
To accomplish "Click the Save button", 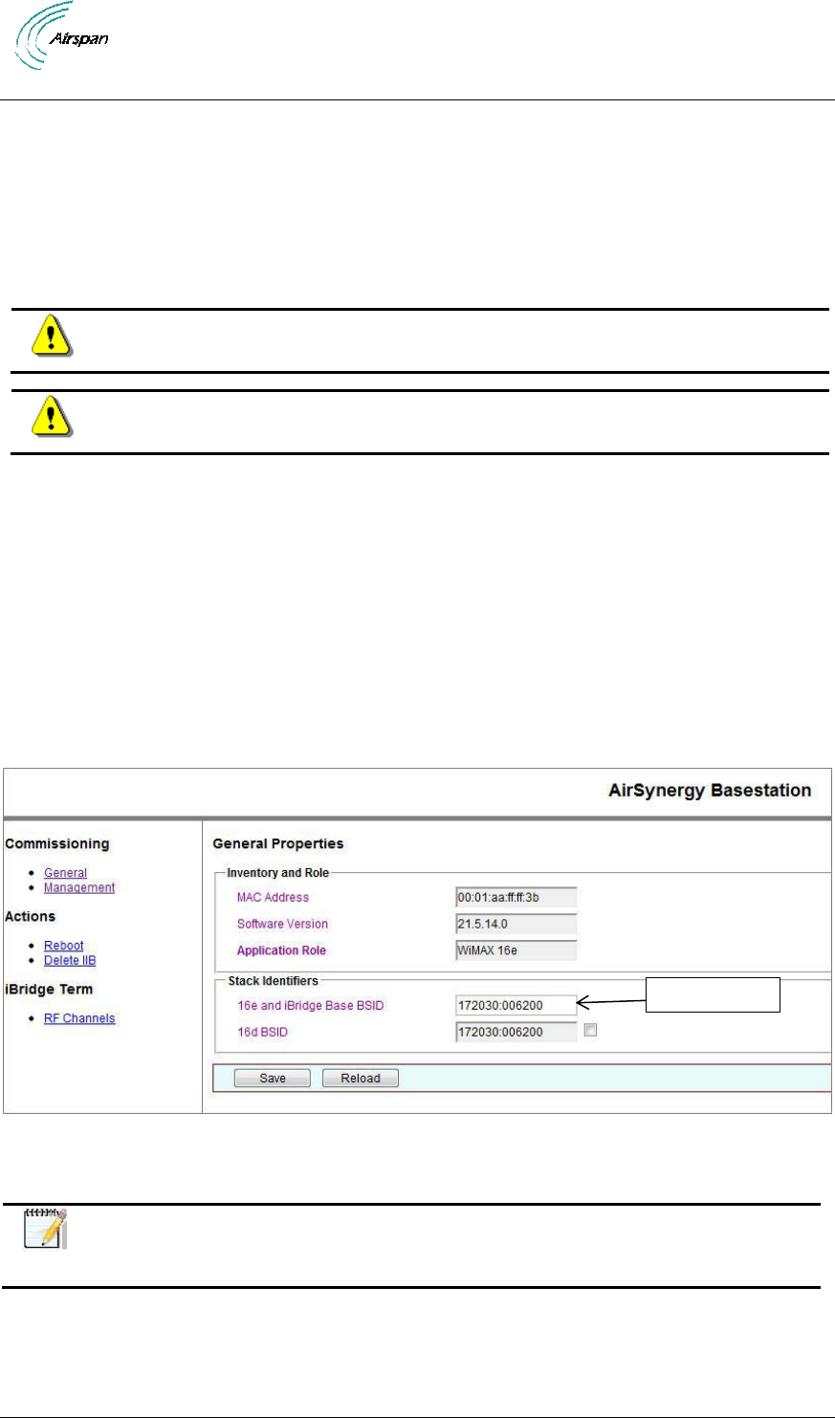I will [x=273, y=1078].
